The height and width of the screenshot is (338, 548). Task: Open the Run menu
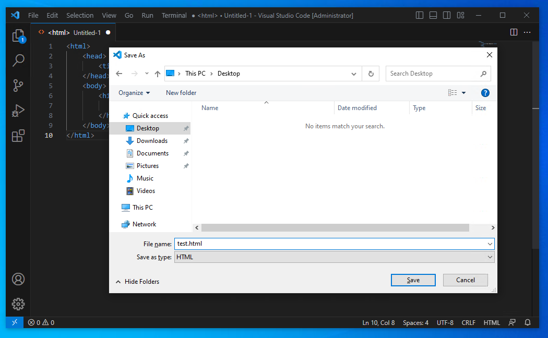coord(148,15)
